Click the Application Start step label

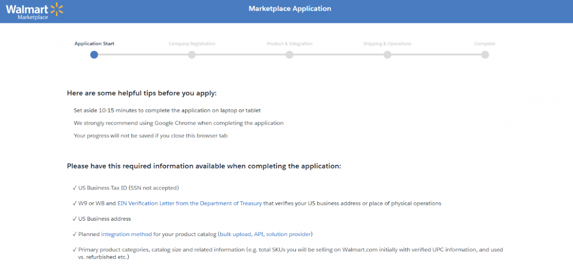94,44
